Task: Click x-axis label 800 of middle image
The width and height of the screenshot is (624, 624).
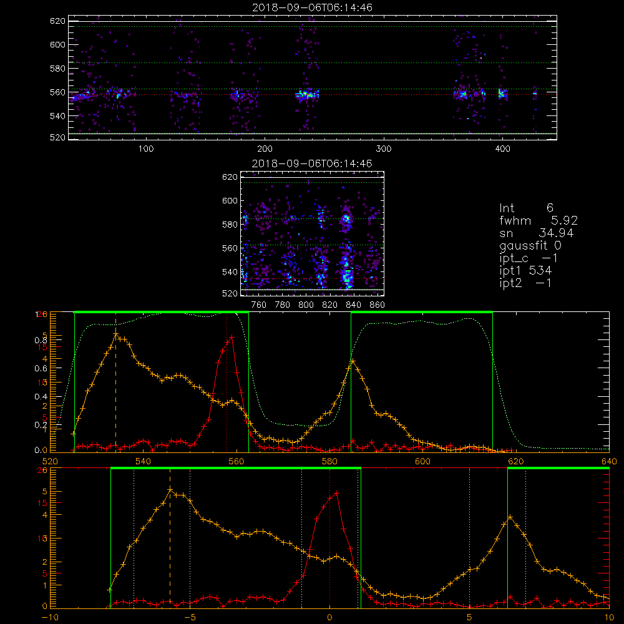Action: click(x=306, y=305)
